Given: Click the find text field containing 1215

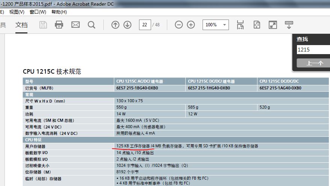Looking at the screenshot, I should tap(313, 50).
